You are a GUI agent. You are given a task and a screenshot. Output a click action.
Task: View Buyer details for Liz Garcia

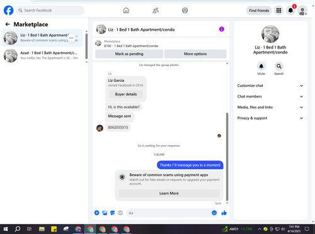[126, 94]
